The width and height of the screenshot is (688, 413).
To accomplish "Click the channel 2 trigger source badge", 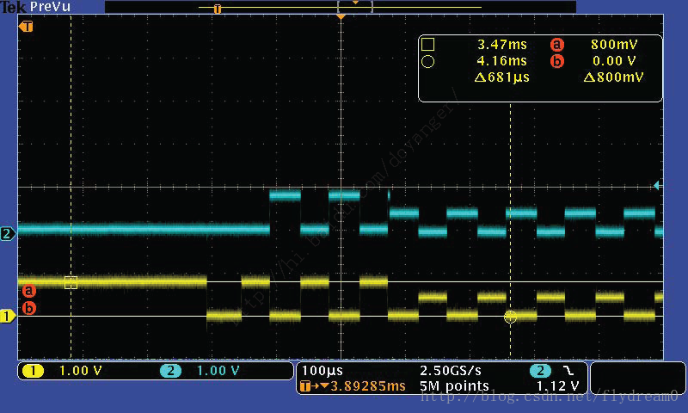I will pos(540,371).
